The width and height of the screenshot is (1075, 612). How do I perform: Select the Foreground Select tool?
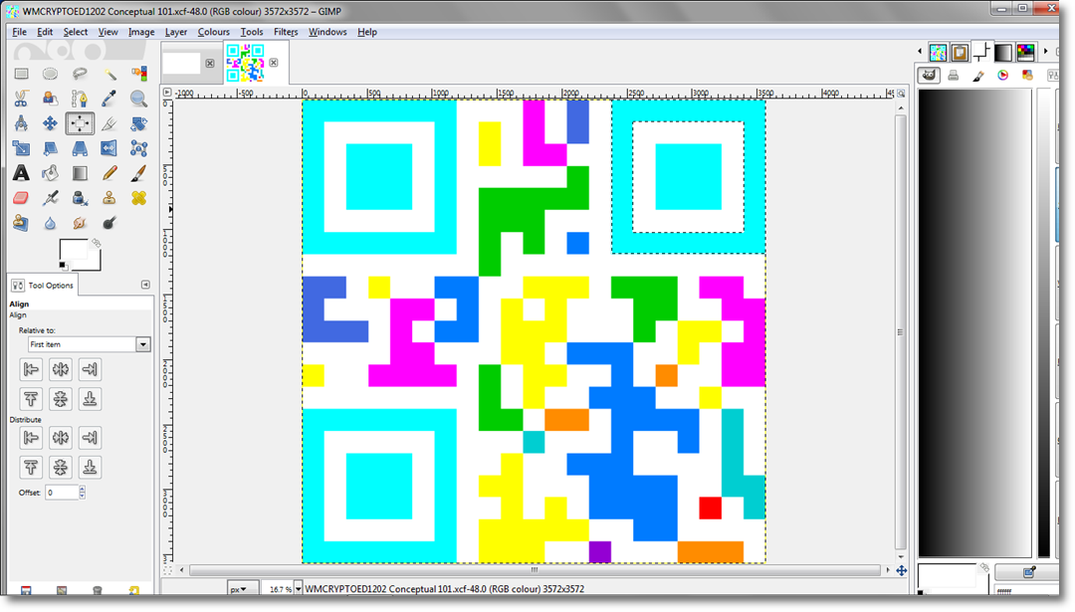[50, 99]
